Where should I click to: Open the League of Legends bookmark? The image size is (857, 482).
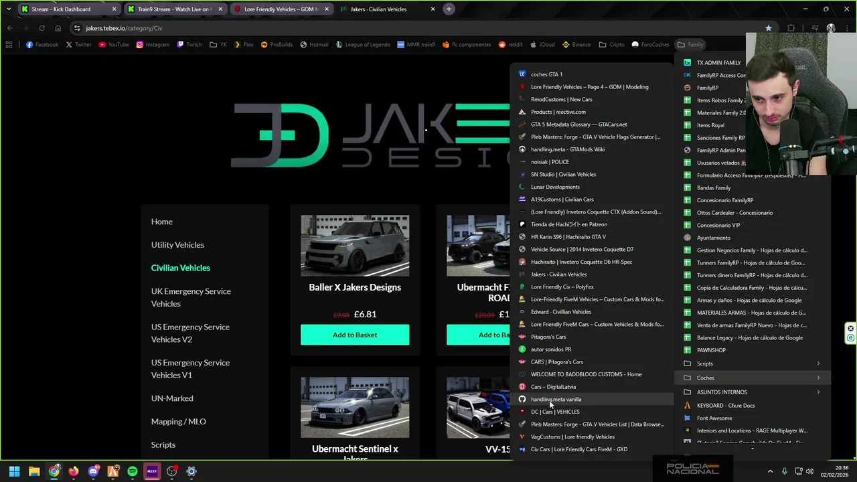click(362, 45)
